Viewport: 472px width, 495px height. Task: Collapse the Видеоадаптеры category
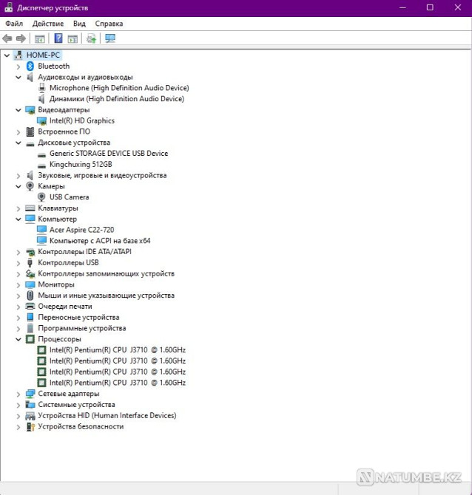[18, 110]
